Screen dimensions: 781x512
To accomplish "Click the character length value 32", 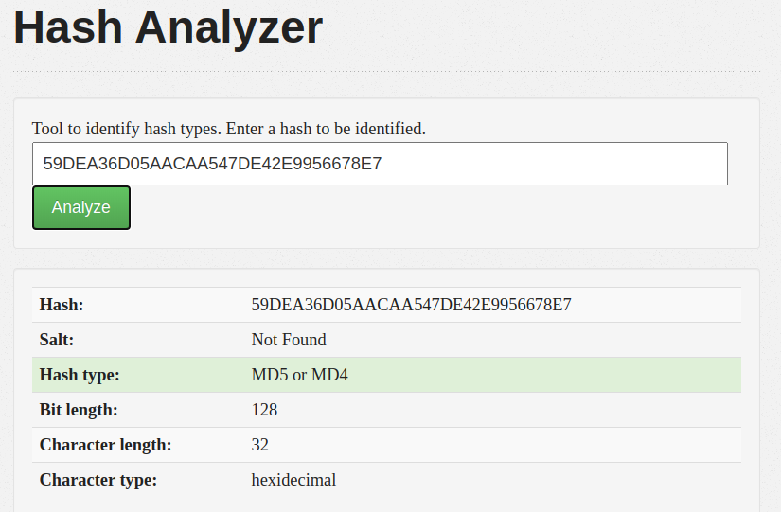I will [x=260, y=445].
